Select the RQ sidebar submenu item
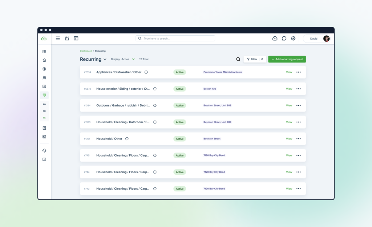This screenshot has width=372, height=227. pos(44,104)
